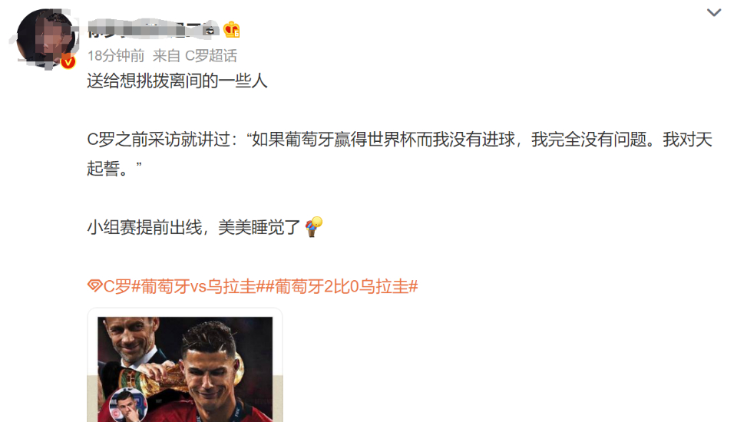Click the orange verified V badge
This screenshot has height=422, width=737.
pyautogui.click(x=68, y=61)
